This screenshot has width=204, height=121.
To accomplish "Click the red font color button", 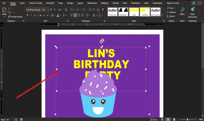I will (64, 15).
